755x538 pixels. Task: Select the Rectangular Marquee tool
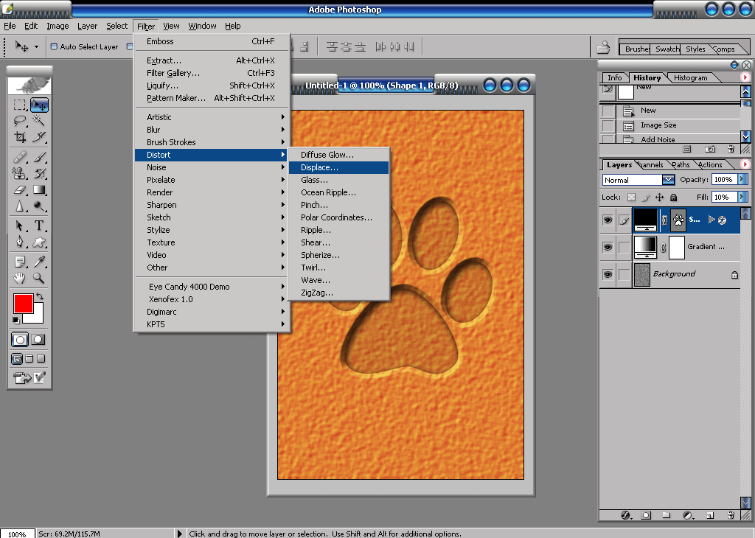pyautogui.click(x=20, y=105)
